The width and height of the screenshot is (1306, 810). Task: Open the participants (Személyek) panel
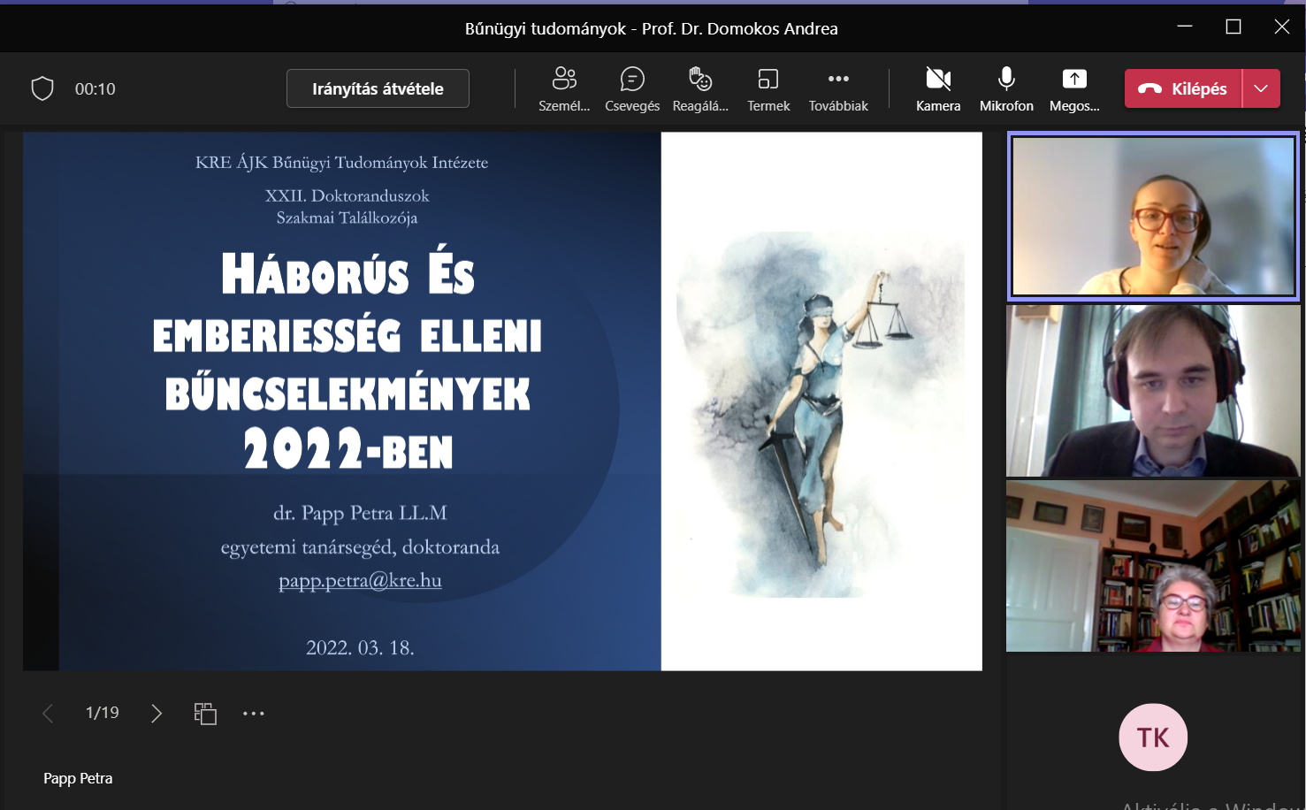(564, 89)
